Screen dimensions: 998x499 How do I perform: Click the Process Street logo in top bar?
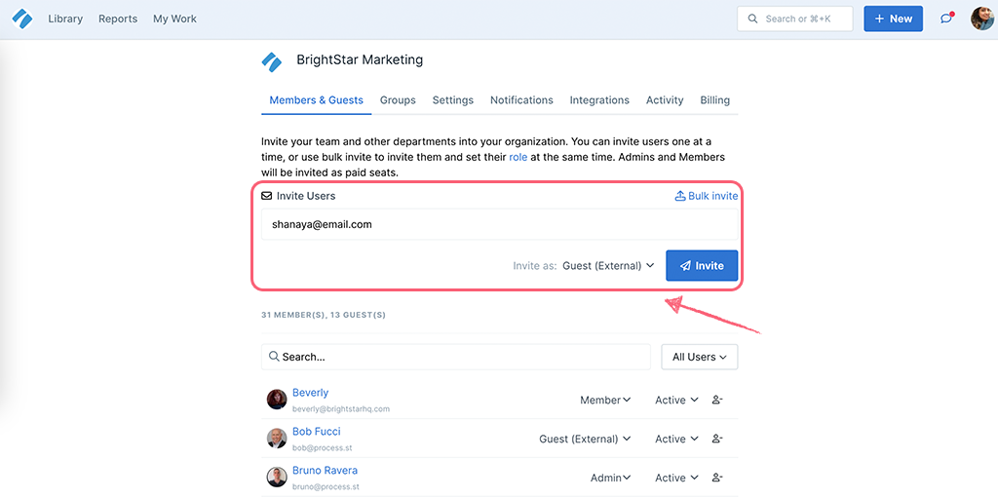[22, 19]
